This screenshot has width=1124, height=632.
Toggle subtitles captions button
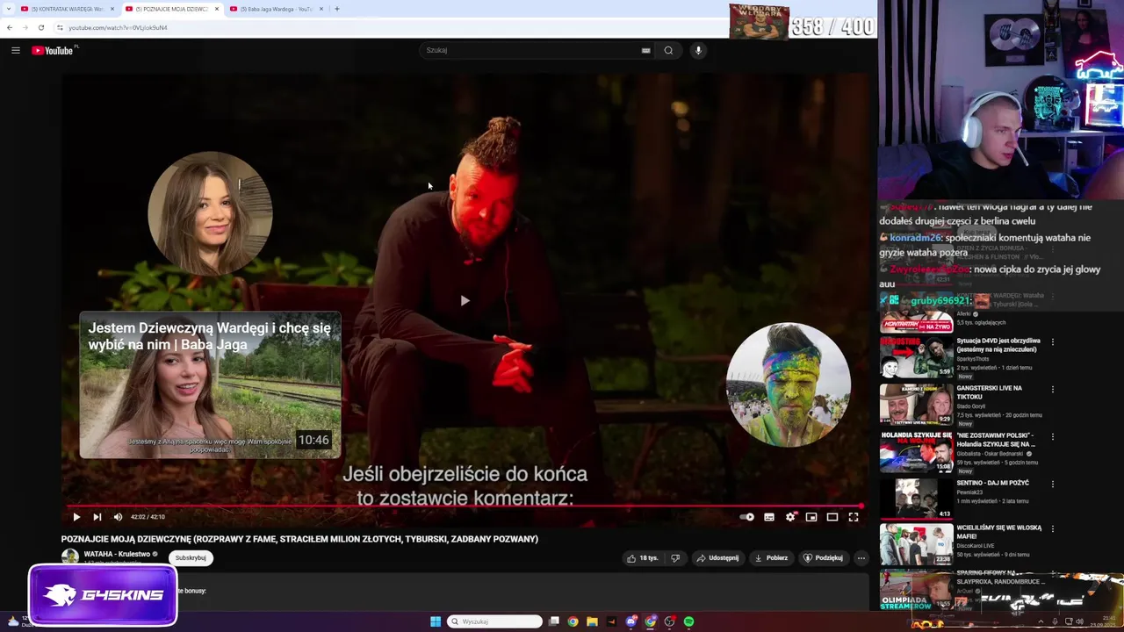click(769, 517)
